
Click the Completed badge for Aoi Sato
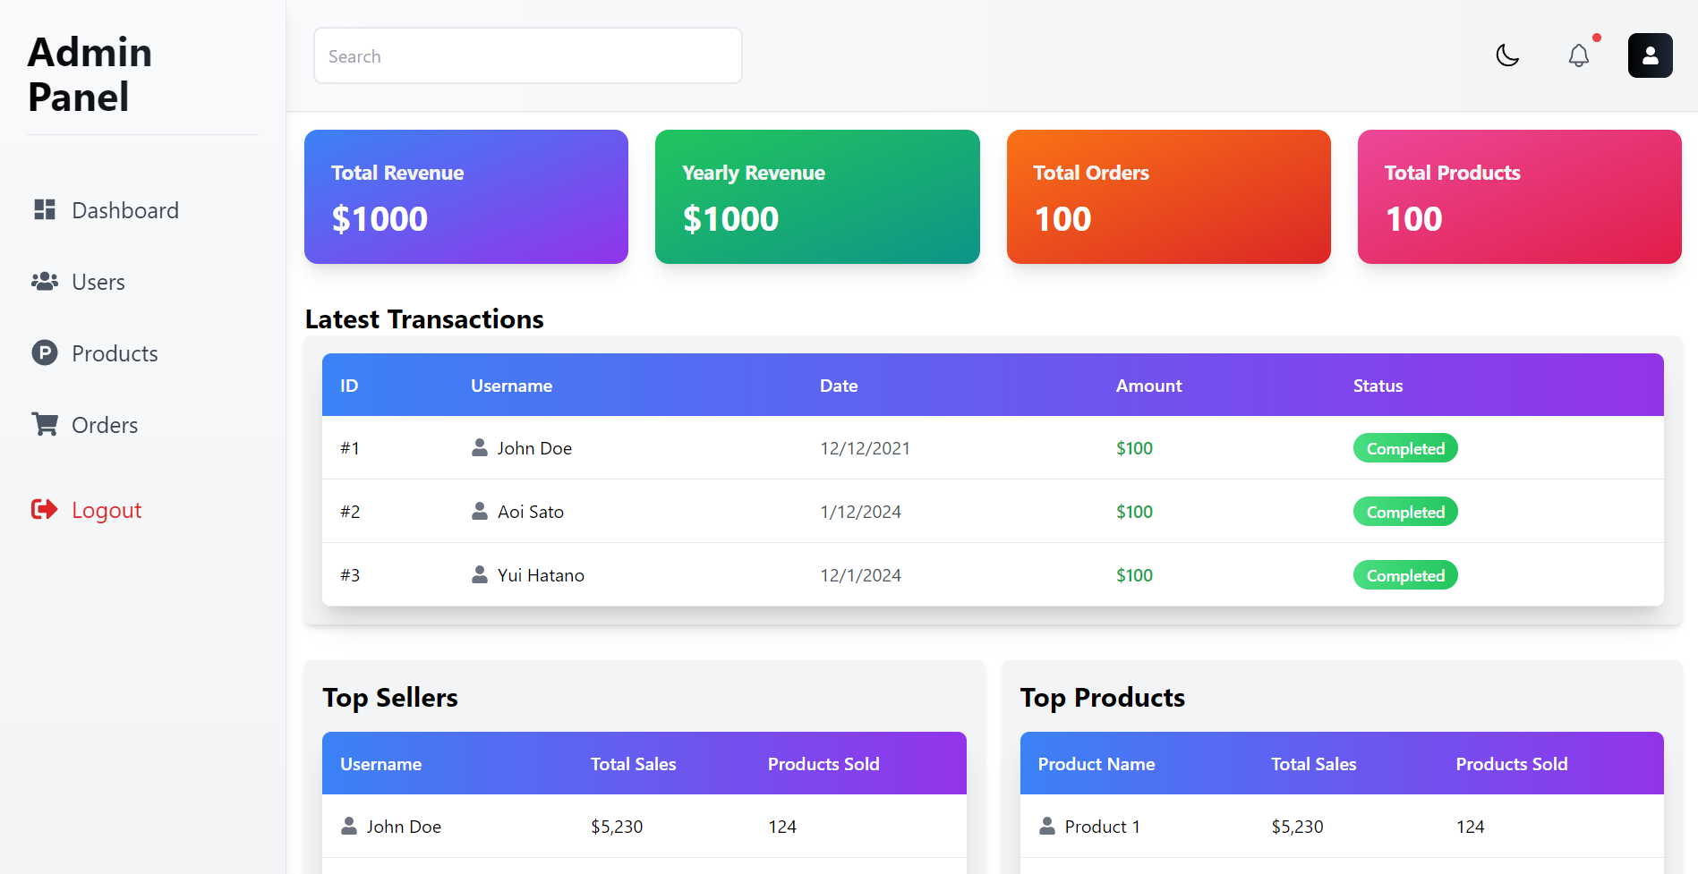click(x=1404, y=512)
